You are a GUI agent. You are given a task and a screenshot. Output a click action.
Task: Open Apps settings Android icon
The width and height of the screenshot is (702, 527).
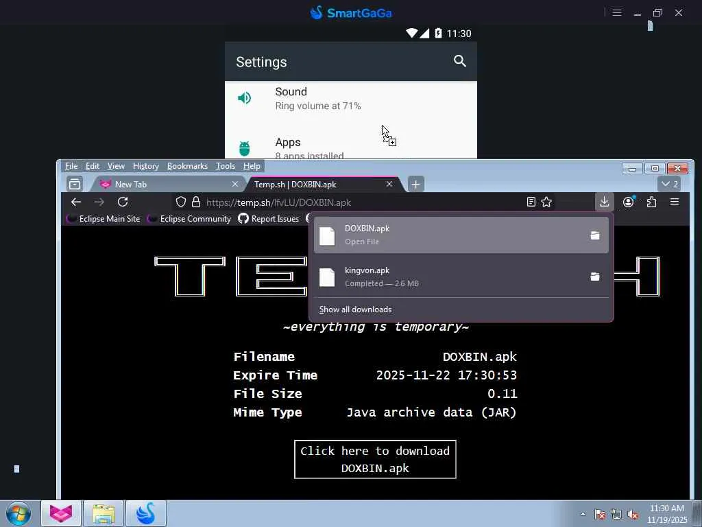(245, 148)
